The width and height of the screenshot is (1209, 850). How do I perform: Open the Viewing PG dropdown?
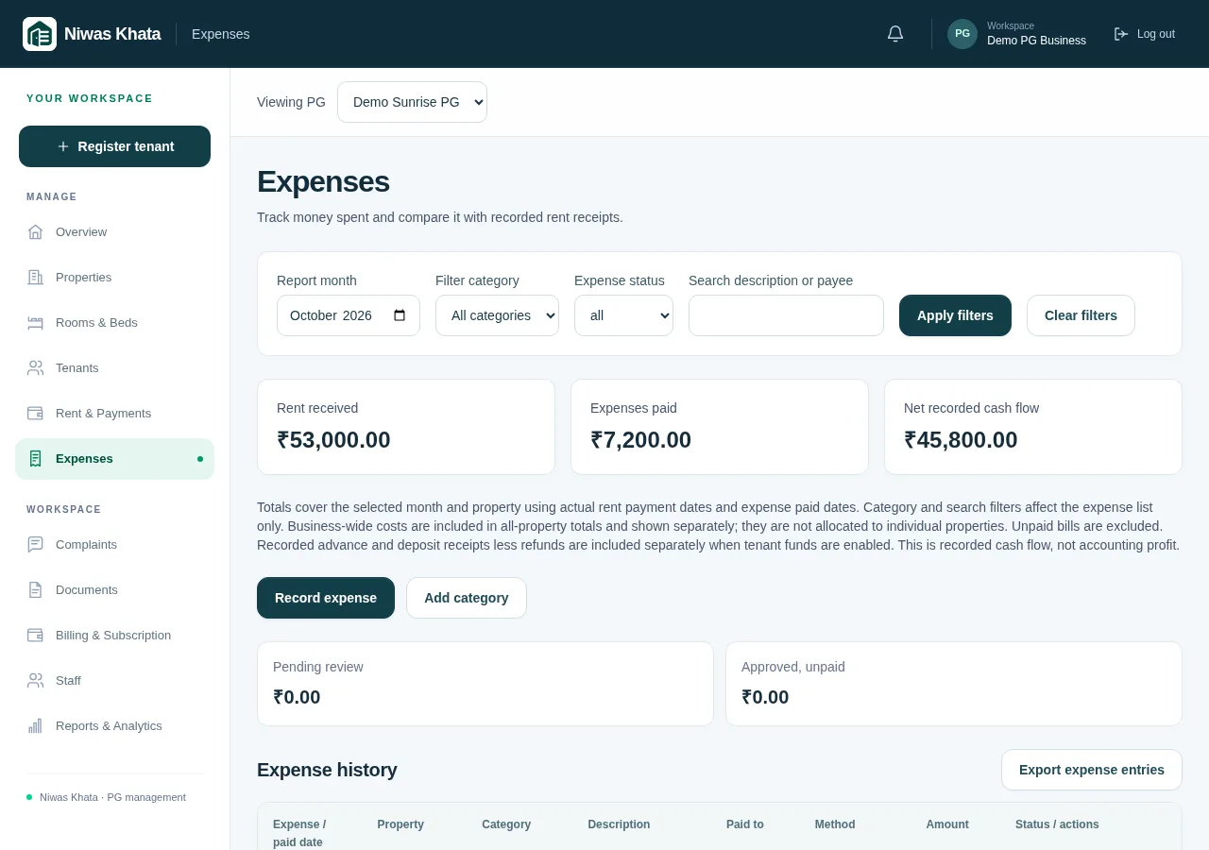(x=412, y=102)
